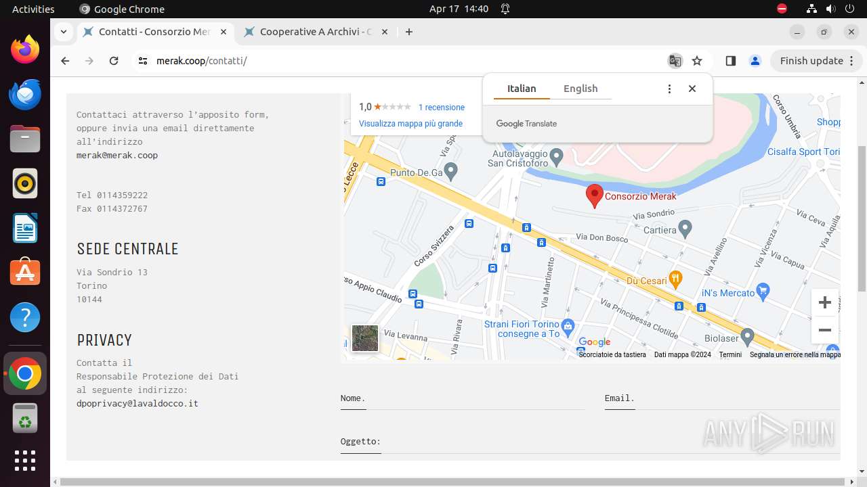This screenshot has width=867, height=487.
Task: Click Scorciatoie da tastiera button
Action: [612, 354]
